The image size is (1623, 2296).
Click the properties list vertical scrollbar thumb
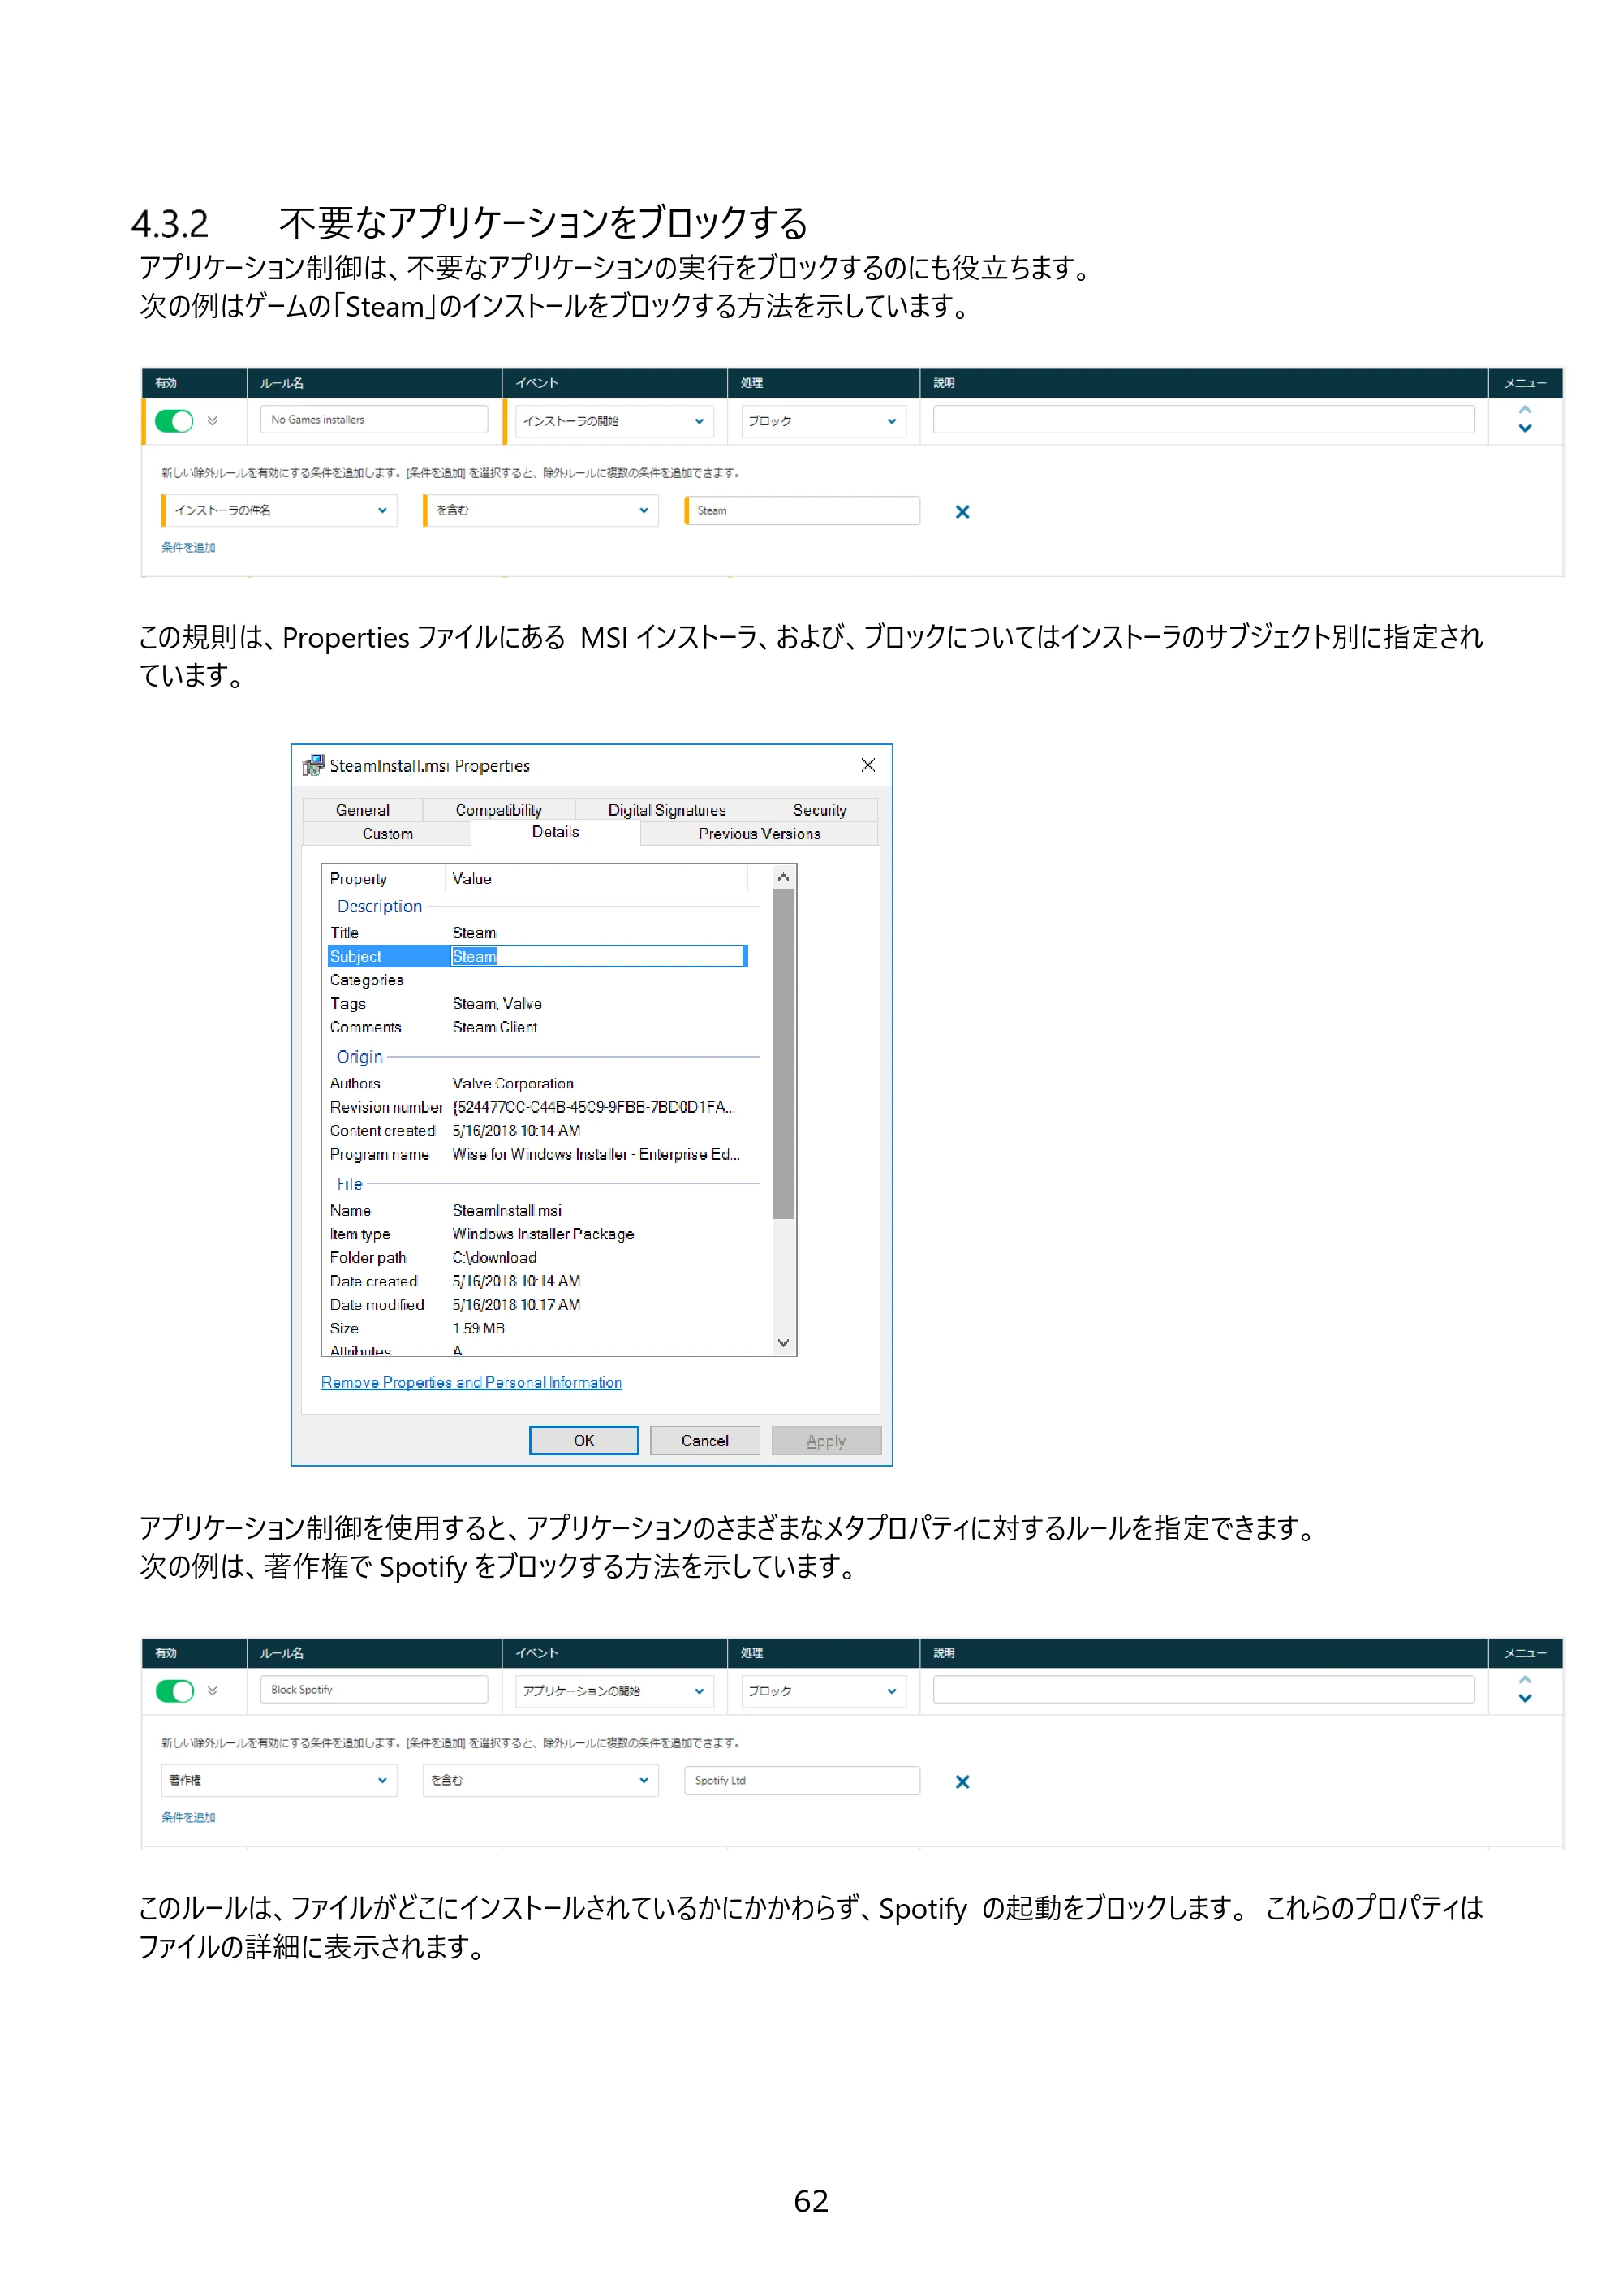(783, 1054)
